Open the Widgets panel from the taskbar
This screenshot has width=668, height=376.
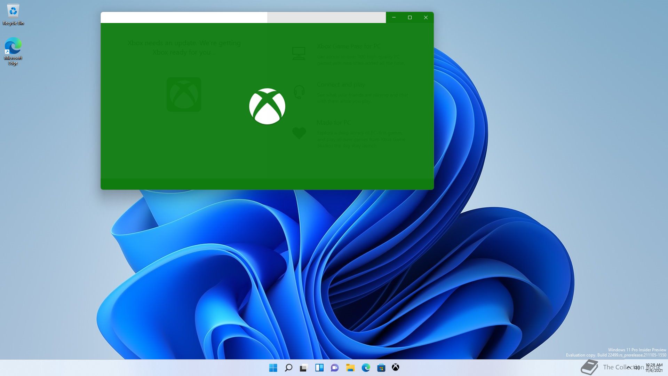319,368
